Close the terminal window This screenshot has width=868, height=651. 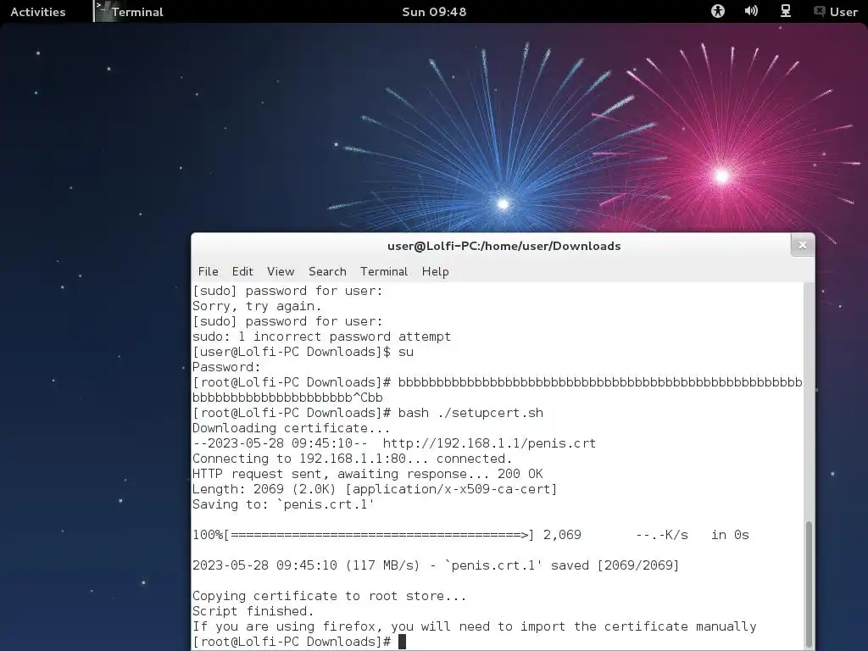pos(802,245)
